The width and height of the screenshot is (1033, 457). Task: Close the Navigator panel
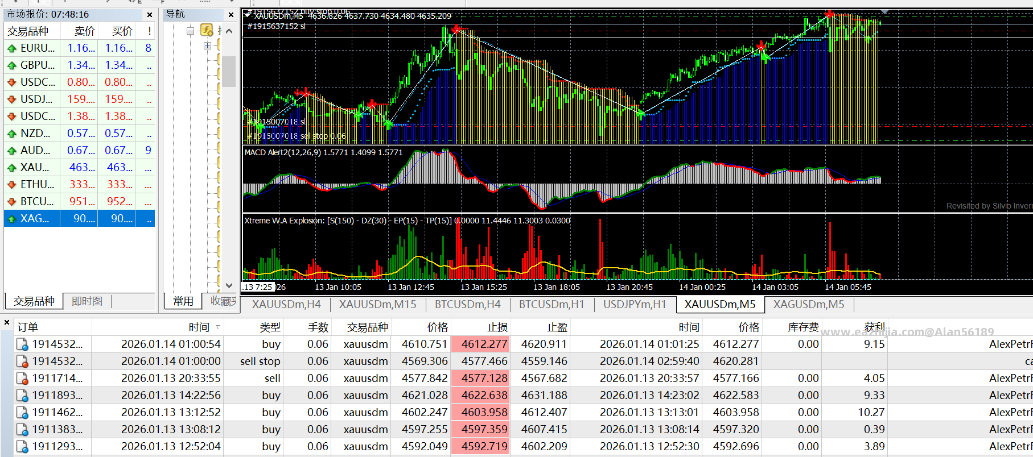[231, 15]
